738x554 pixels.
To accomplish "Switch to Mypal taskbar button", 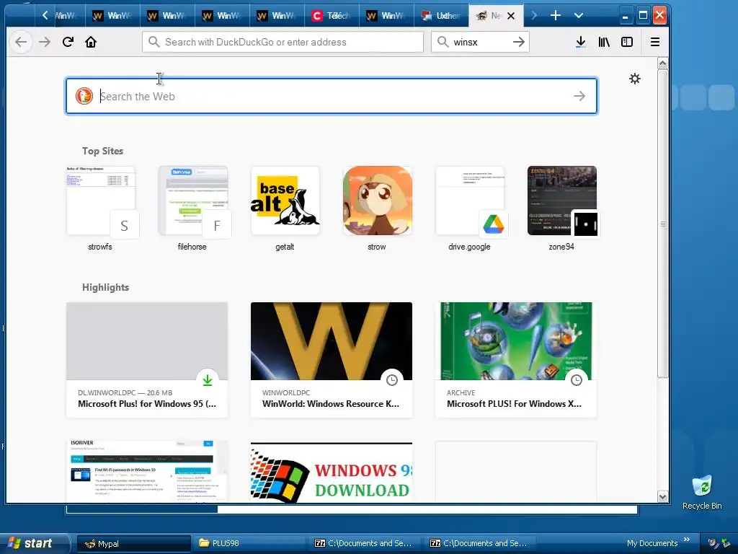I will 133,543.
